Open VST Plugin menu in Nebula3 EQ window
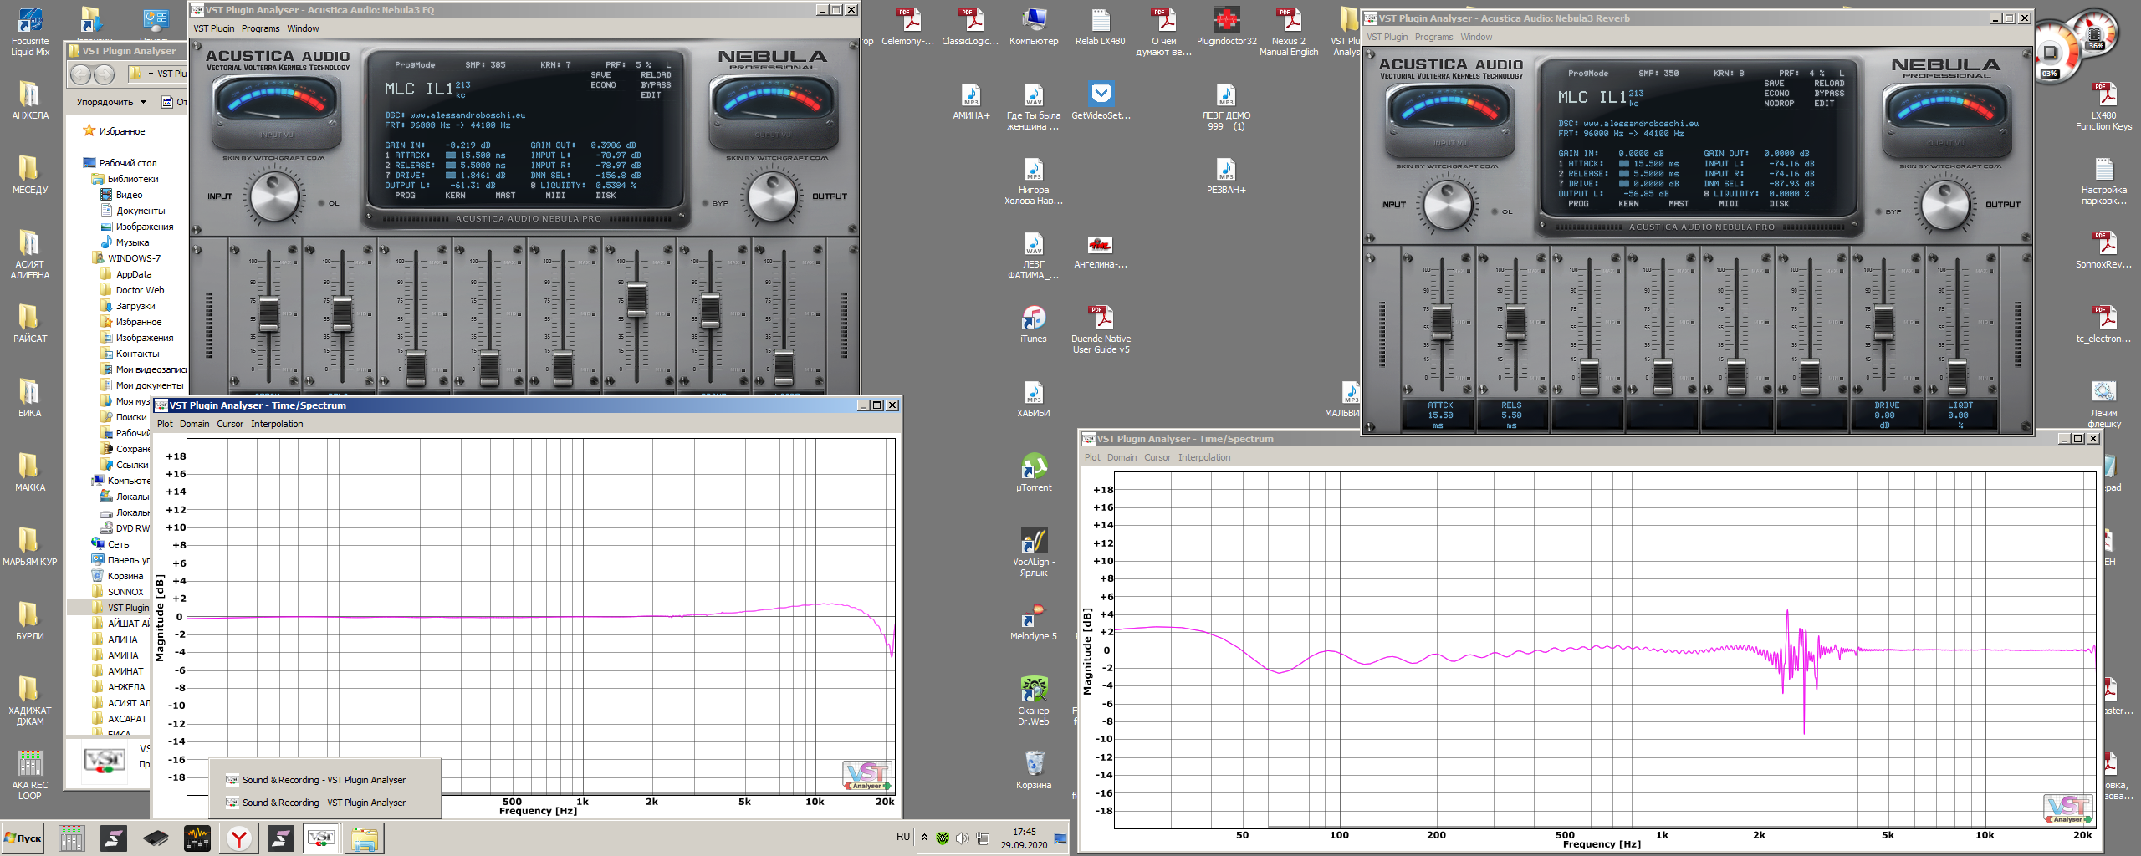 214,28
